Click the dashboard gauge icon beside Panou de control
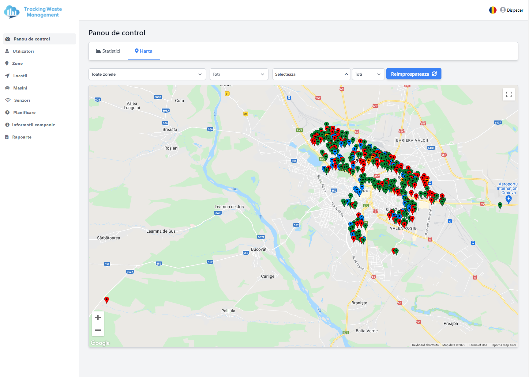The height and width of the screenshot is (377, 529). tap(8, 39)
